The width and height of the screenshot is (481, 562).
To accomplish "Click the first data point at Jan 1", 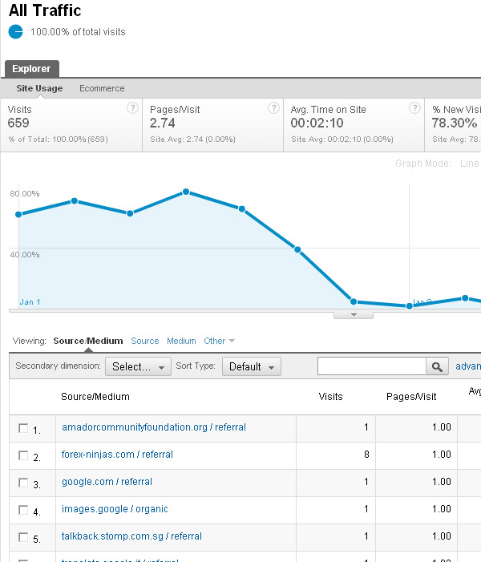I will (x=18, y=214).
